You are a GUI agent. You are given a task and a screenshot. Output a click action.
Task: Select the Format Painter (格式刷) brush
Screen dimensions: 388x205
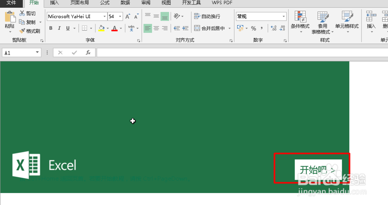click(22, 31)
